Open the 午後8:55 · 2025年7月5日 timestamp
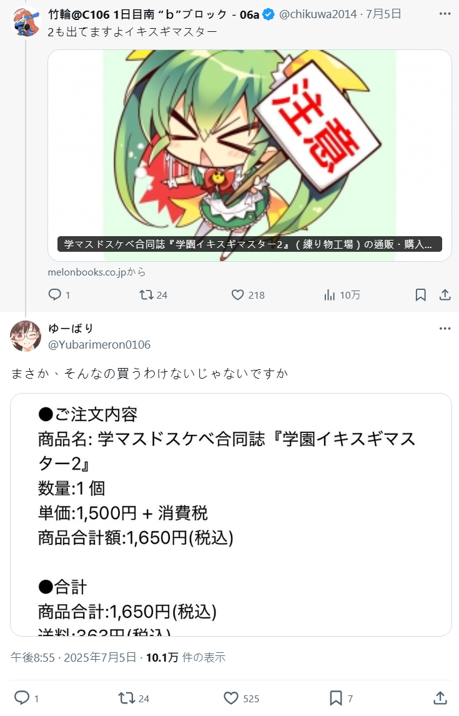The width and height of the screenshot is (459, 716). point(74,657)
